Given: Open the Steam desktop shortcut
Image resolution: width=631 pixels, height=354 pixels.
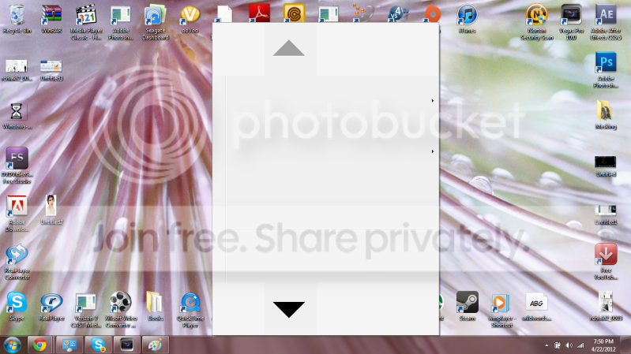Looking at the screenshot, I should [468, 306].
